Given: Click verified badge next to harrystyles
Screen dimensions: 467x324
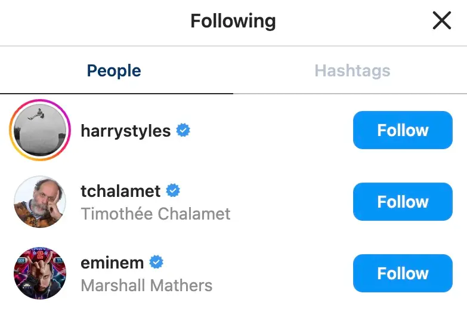Looking at the screenshot, I should pyautogui.click(x=183, y=130).
